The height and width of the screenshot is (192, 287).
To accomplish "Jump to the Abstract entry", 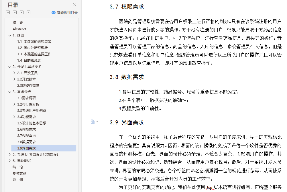I will pos(19,29).
